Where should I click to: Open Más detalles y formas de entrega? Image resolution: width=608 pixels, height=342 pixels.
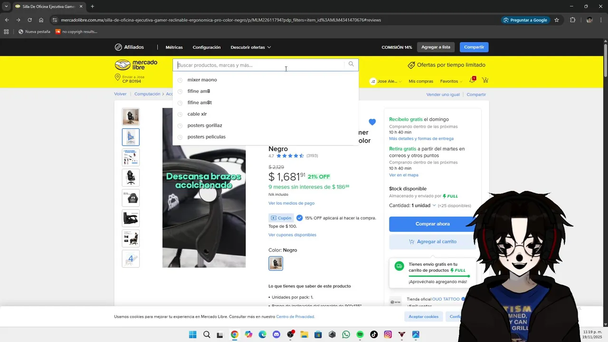coord(421,139)
